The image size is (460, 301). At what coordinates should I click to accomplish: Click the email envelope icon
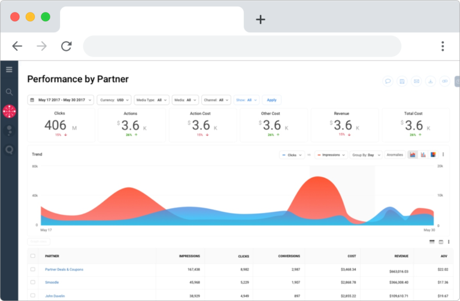pos(416,81)
